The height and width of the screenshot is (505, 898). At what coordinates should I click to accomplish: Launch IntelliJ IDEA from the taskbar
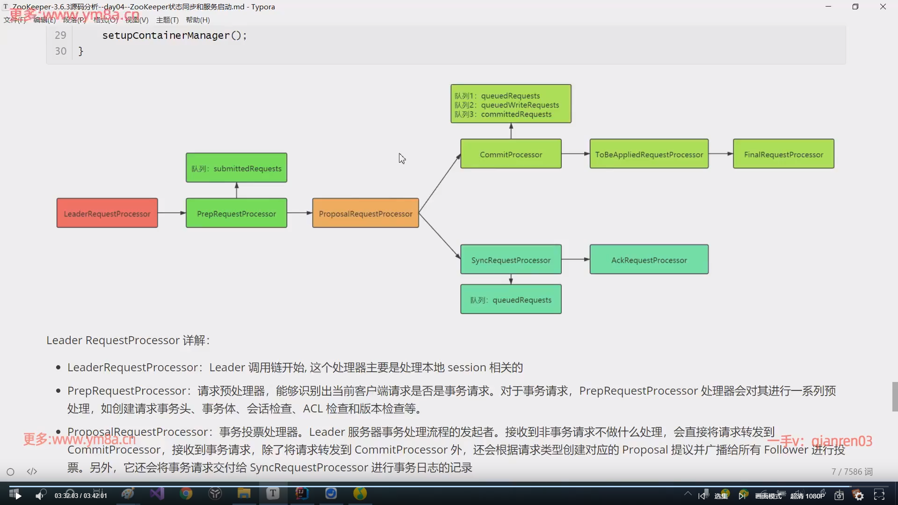pyautogui.click(x=302, y=494)
